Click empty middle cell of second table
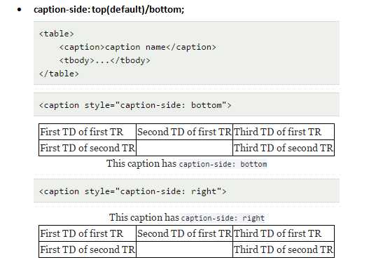The width and height of the screenshot is (390, 274). (184, 249)
